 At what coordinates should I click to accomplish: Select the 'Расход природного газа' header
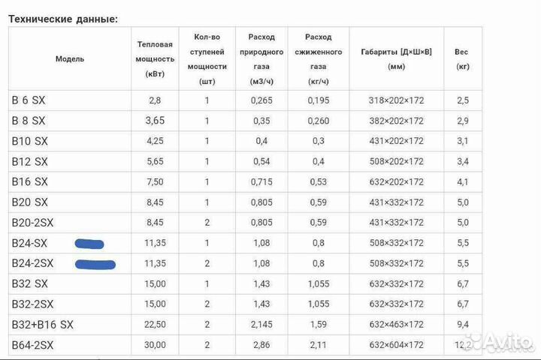click(x=261, y=58)
